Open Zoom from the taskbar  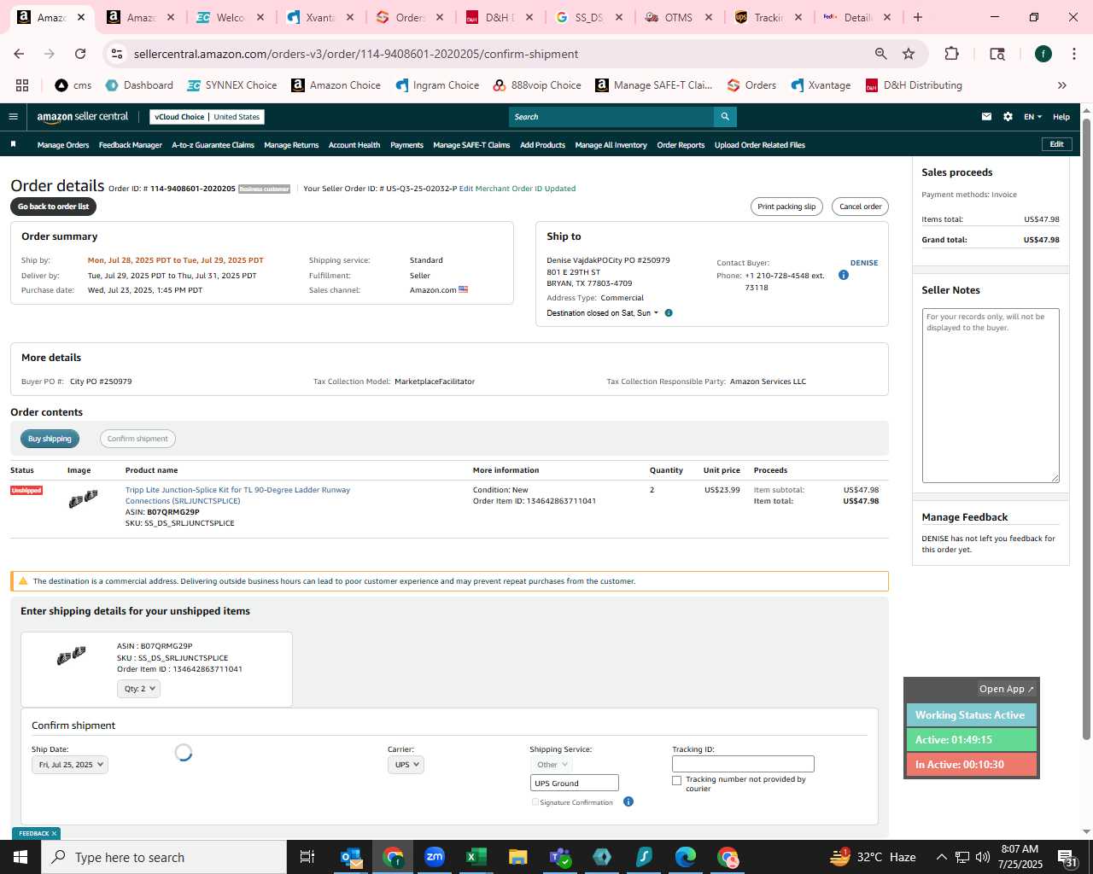pos(435,857)
